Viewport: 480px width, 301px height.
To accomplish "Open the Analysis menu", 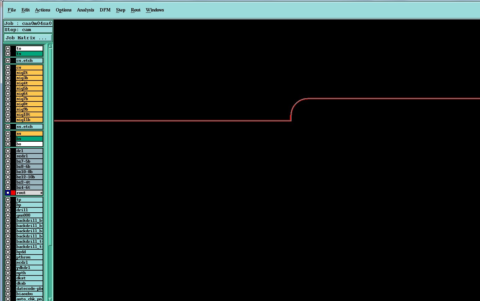I will click(x=86, y=10).
